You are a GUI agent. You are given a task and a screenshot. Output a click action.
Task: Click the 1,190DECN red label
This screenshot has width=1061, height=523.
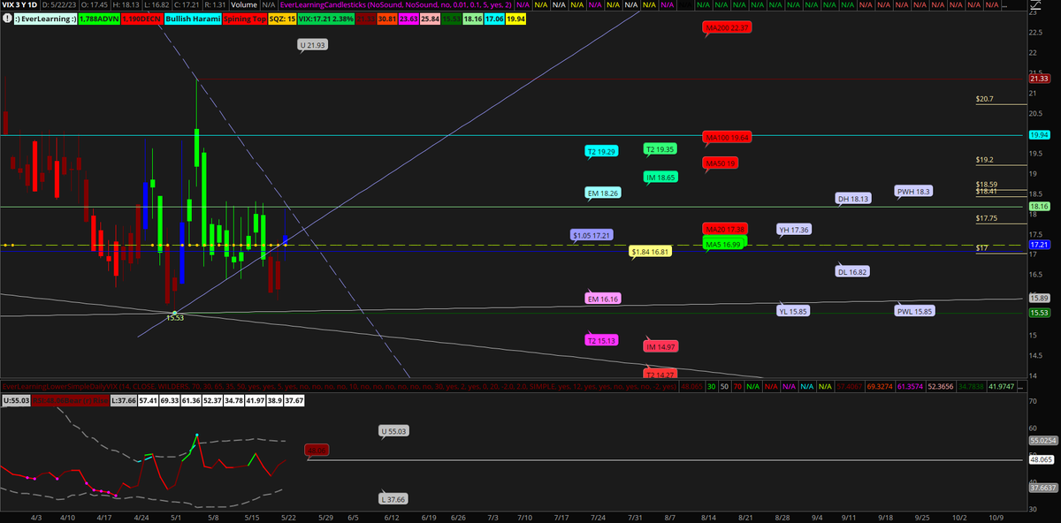(x=144, y=17)
